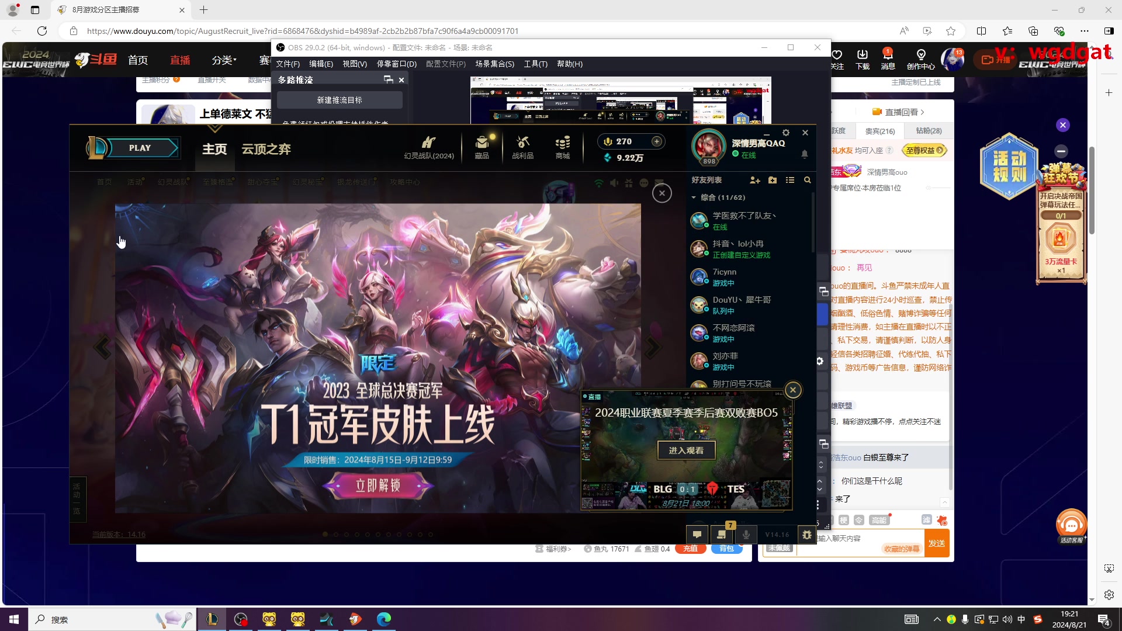Image resolution: width=1122 pixels, height=631 pixels.
Task: Open the 藏品 collection icon in League client
Action: pos(482,147)
